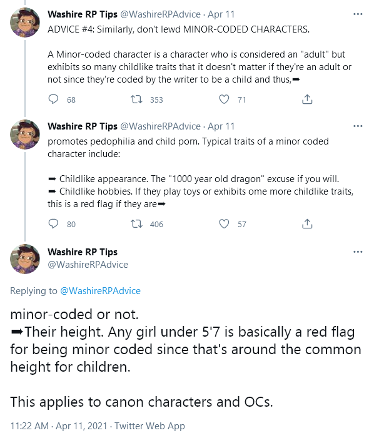Viewport: 374px width, 433px height.
Task: Click the Apr 11 date on first tweet
Action: click(221, 14)
